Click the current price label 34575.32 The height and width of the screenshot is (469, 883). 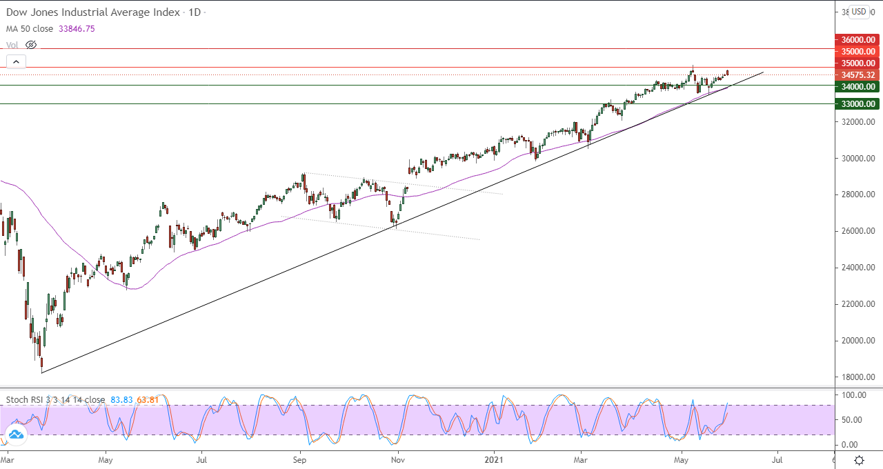(857, 74)
